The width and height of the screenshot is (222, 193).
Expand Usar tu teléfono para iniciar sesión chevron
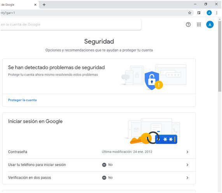pyautogui.click(x=187, y=165)
